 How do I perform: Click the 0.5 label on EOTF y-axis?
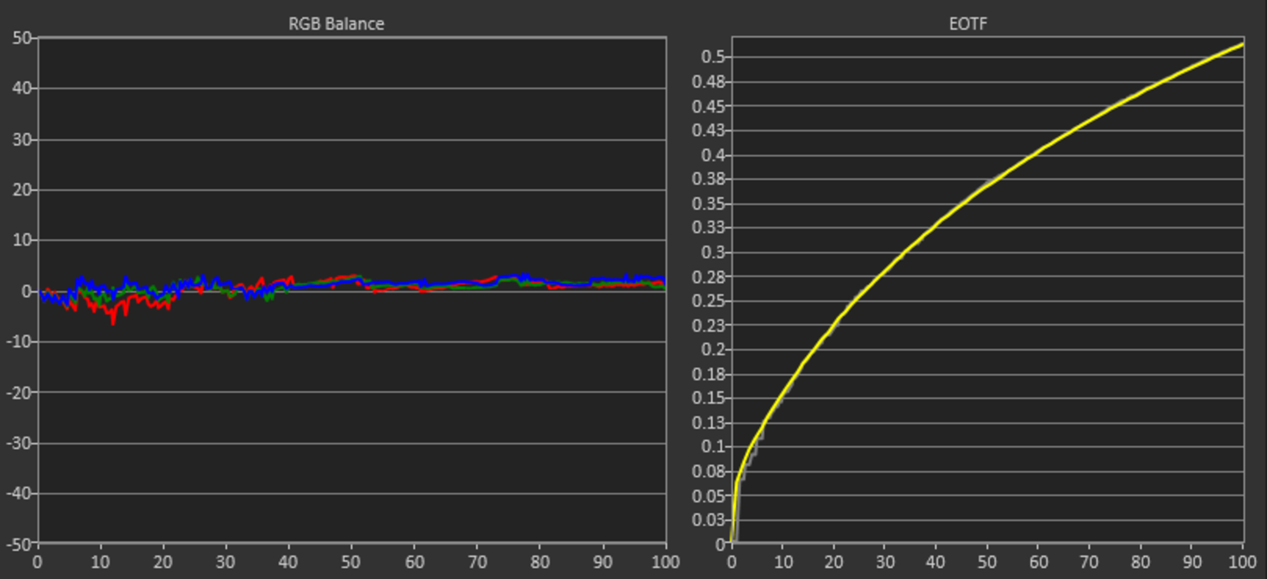713,56
